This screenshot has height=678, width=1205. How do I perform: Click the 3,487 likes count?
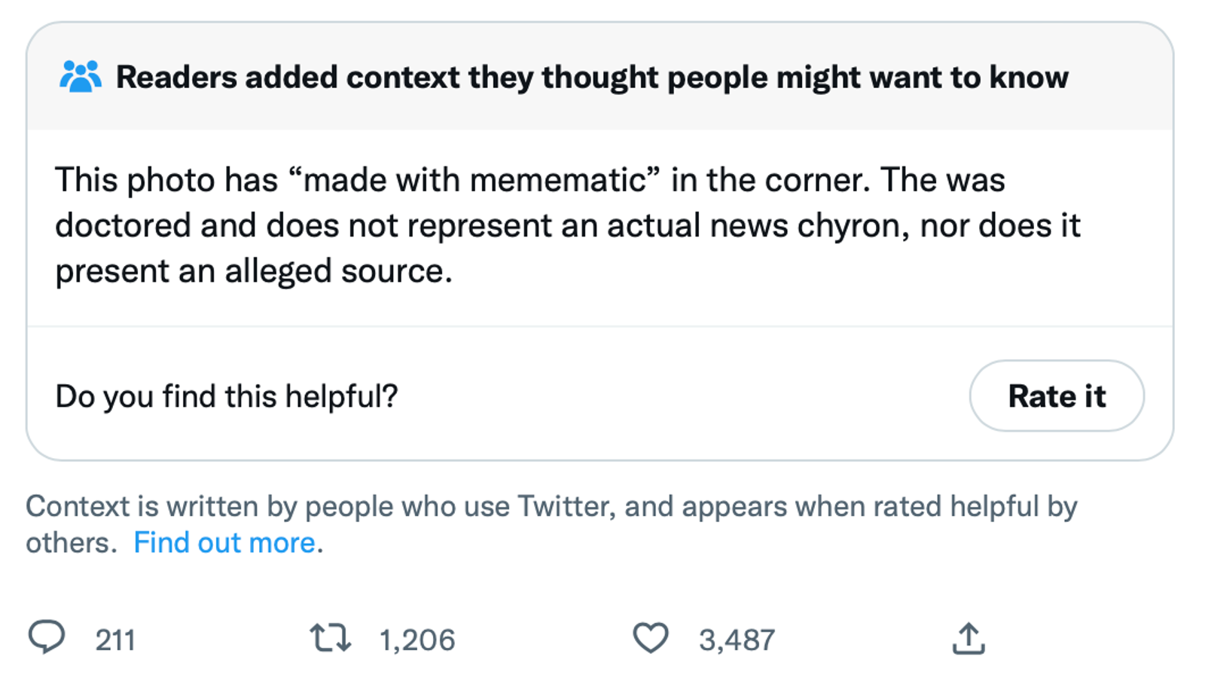click(x=737, y=640)
